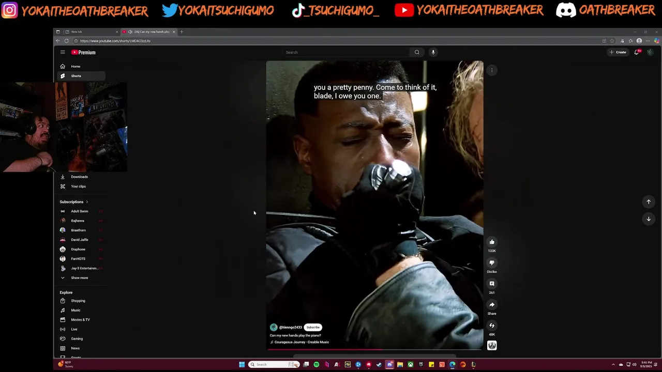Go to previous Short with up arrow

(x=649, y=202)
